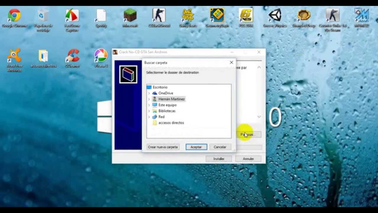Click the Annuler button
The image size is (378, 213).
tap(248, 159)
